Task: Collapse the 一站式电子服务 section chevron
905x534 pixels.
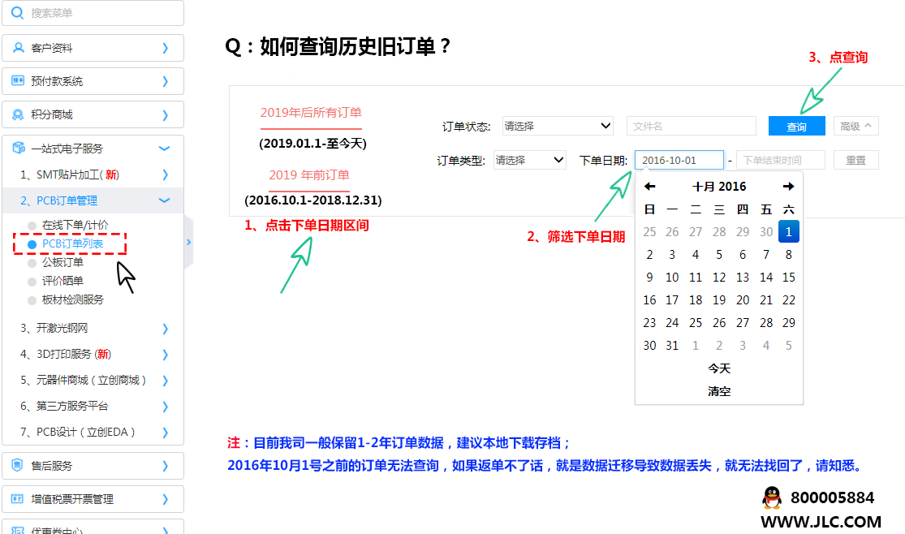Action: [x=165, y=149]
